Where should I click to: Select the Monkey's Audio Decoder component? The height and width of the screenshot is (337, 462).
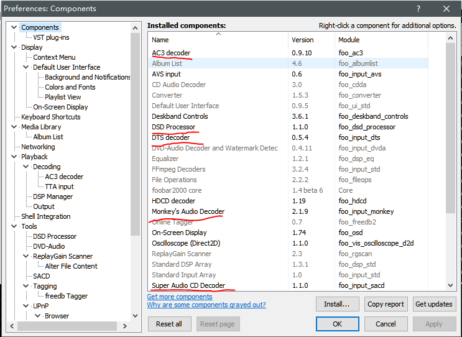(x=188, y=211)
